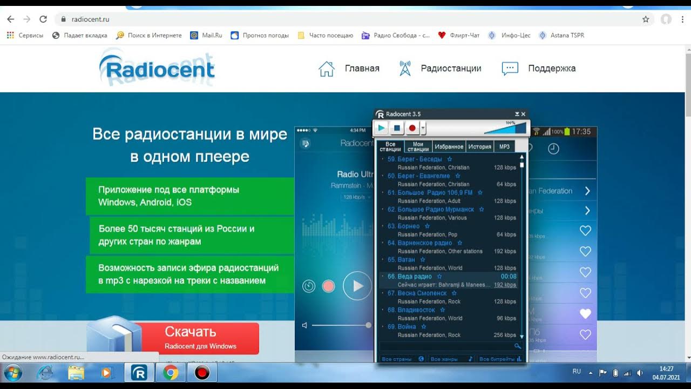Open the Astana TSPR bookmark
The width and height of the screenshot is (691, 389).
point(561,35)
